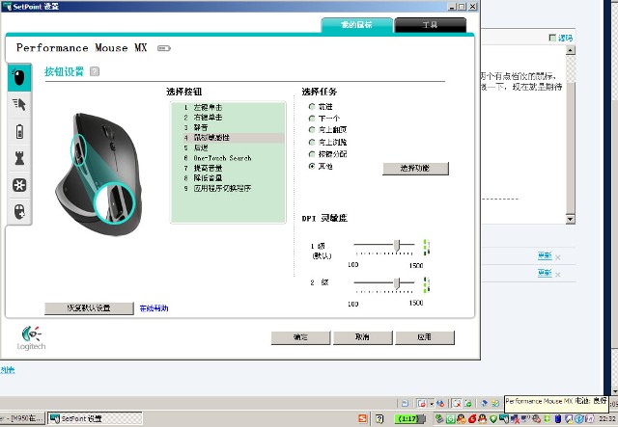Open the 在线帮助 (online help) link

(x=154, y=308)
